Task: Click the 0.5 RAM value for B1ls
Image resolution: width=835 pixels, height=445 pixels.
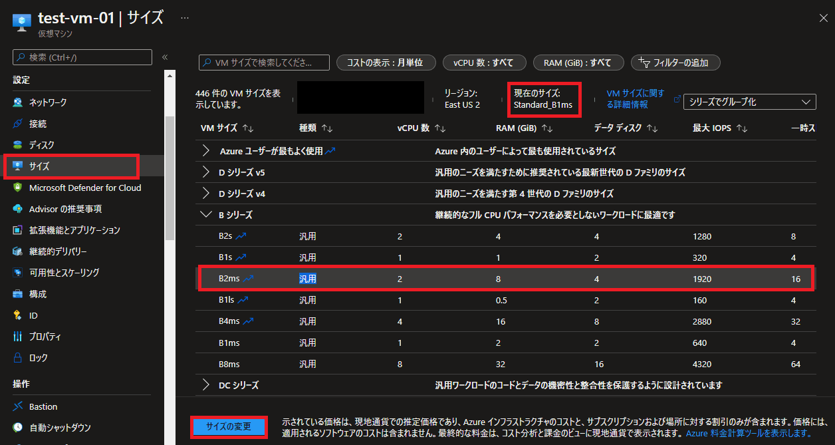Action: (502, 300)
